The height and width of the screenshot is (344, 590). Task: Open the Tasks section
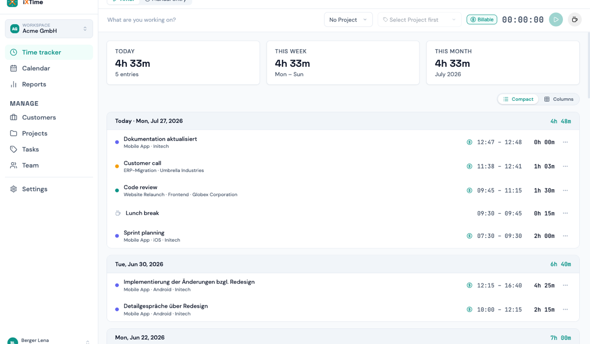(x=49, y=149)
